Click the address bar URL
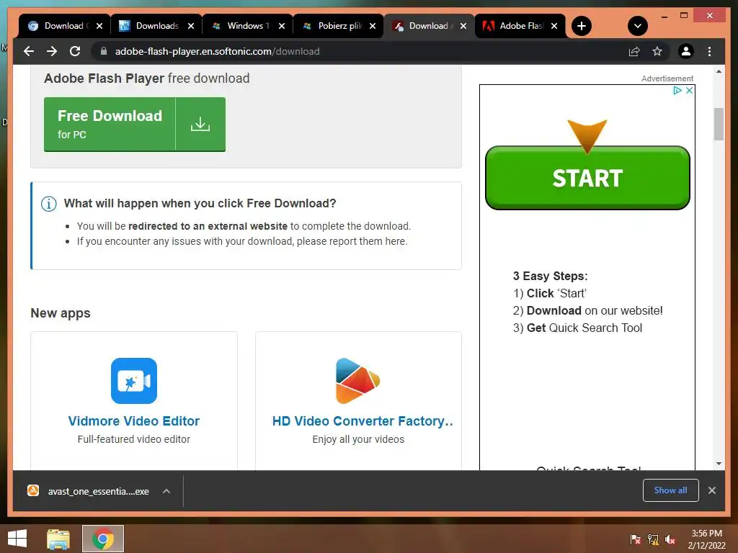Screen dimensions: 738x553 pyautogui.click(x=217, y=51)
